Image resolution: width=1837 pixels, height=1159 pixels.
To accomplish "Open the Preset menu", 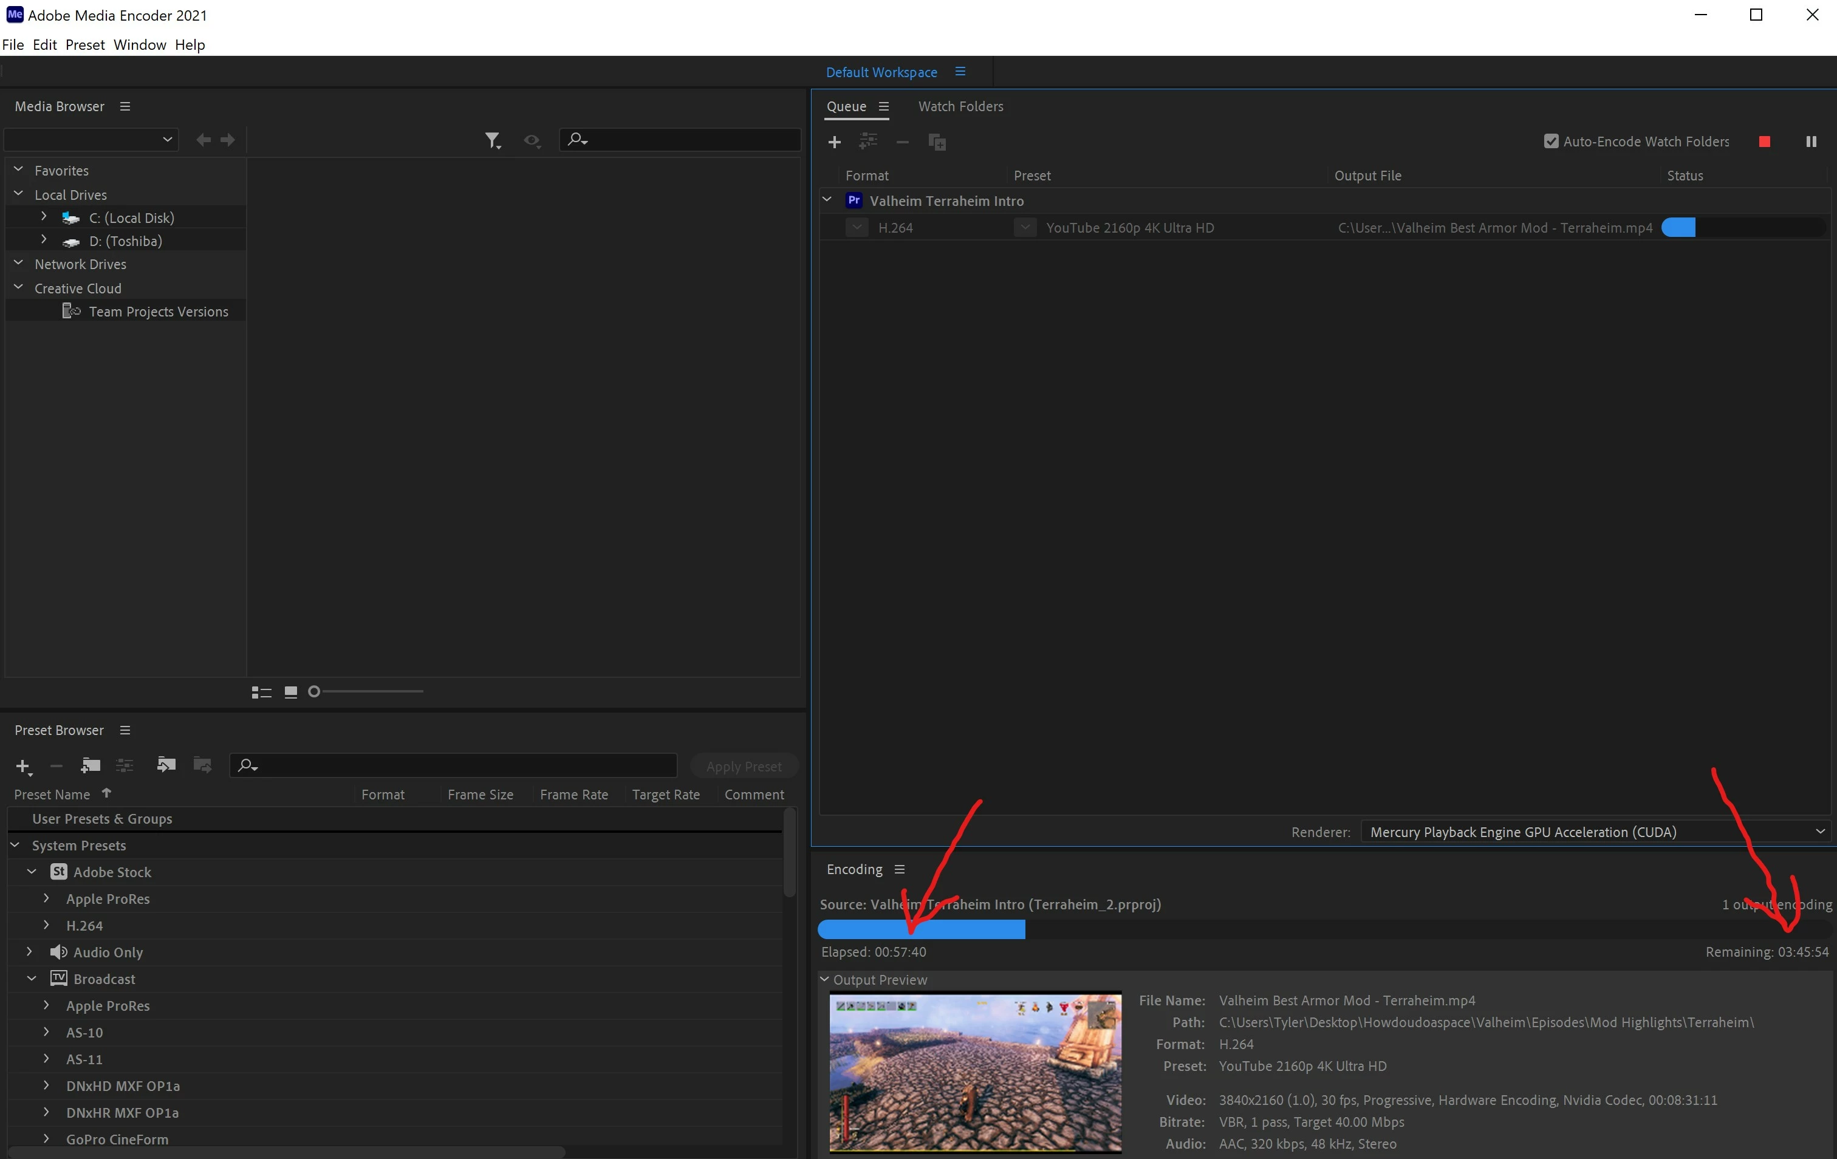I will [x=84, y=45].
